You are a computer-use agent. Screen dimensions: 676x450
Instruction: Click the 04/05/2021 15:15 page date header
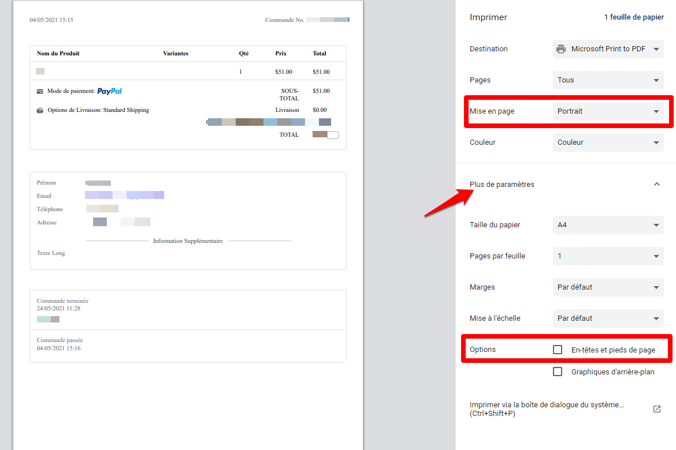51,20
